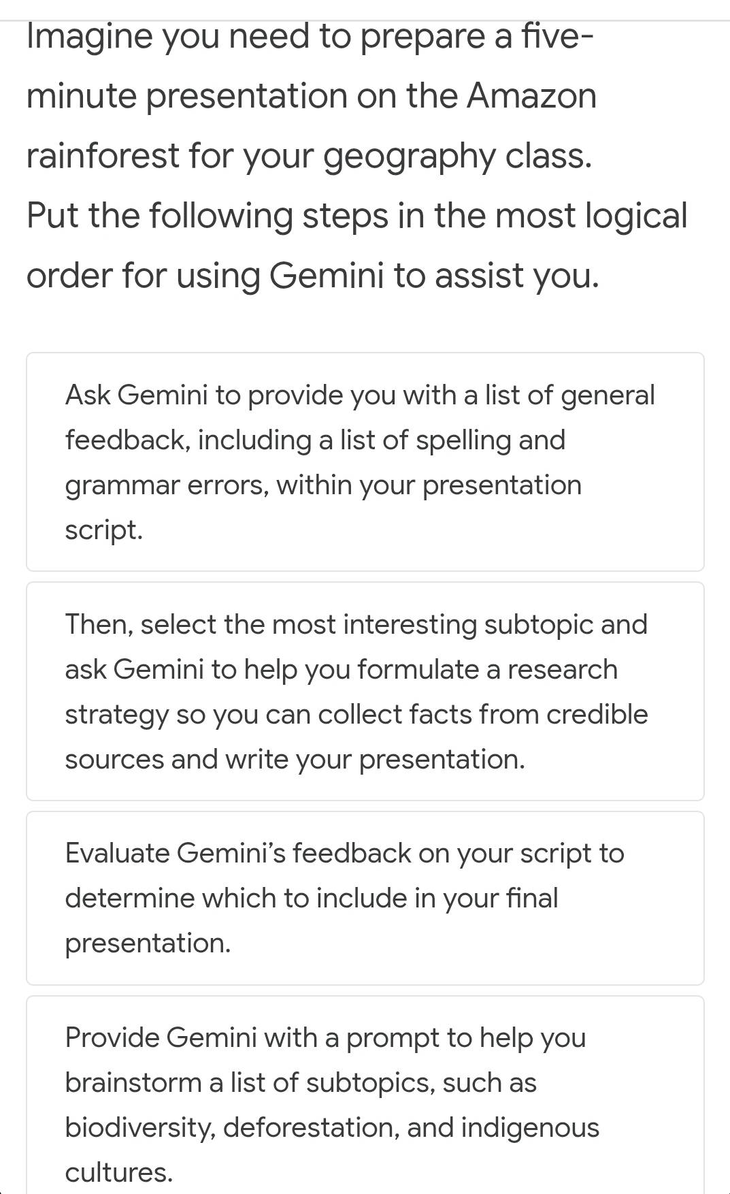
Task: Click the word "biodiversity" in the last card
Action: click(x=139, y=1128)
